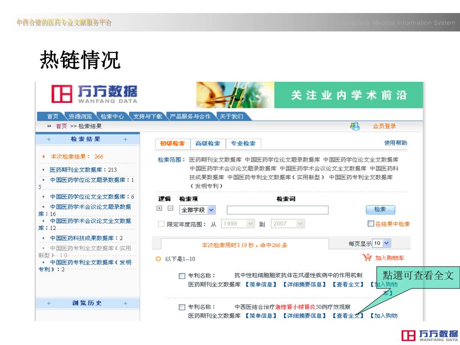Image resolution: width=460 pixels, height=345 pixels.
Task: Select checkbox for 抗中性粒细胞胞浆抗体 result
Action: [x=182, y=276]
